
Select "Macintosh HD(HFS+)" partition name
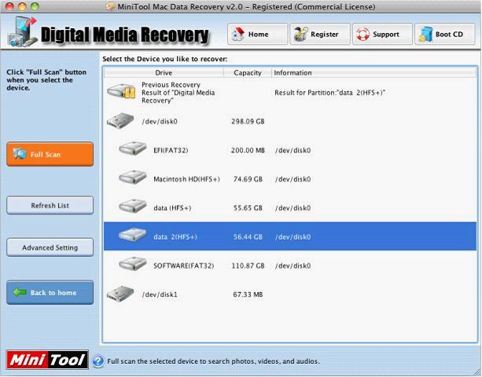[186, 179]
